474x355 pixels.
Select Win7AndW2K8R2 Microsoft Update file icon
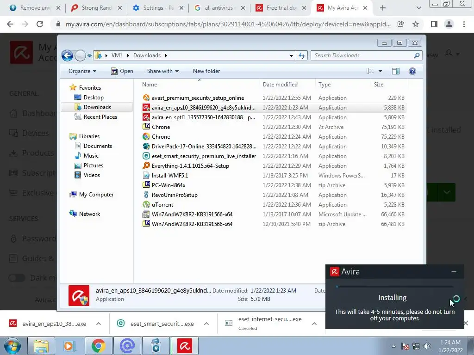[x=146, y=214]
